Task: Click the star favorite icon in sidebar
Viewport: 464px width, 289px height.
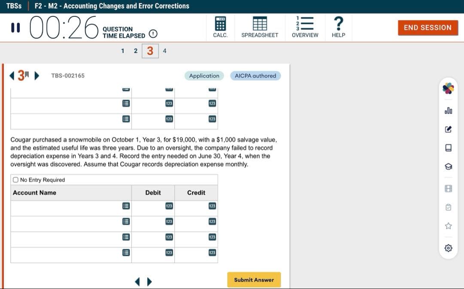Action: 448,225
